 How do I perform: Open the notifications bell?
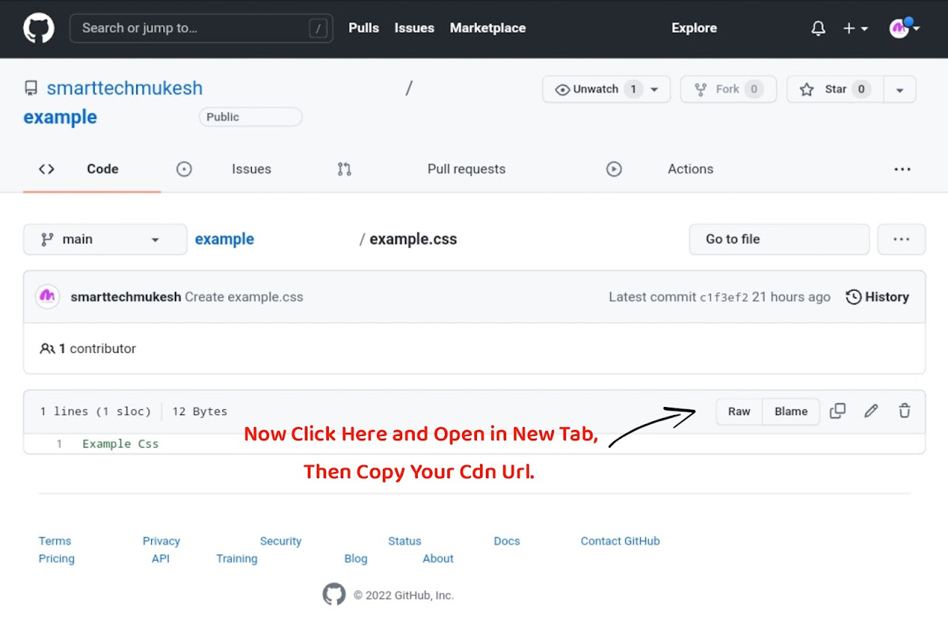point(818,28)
